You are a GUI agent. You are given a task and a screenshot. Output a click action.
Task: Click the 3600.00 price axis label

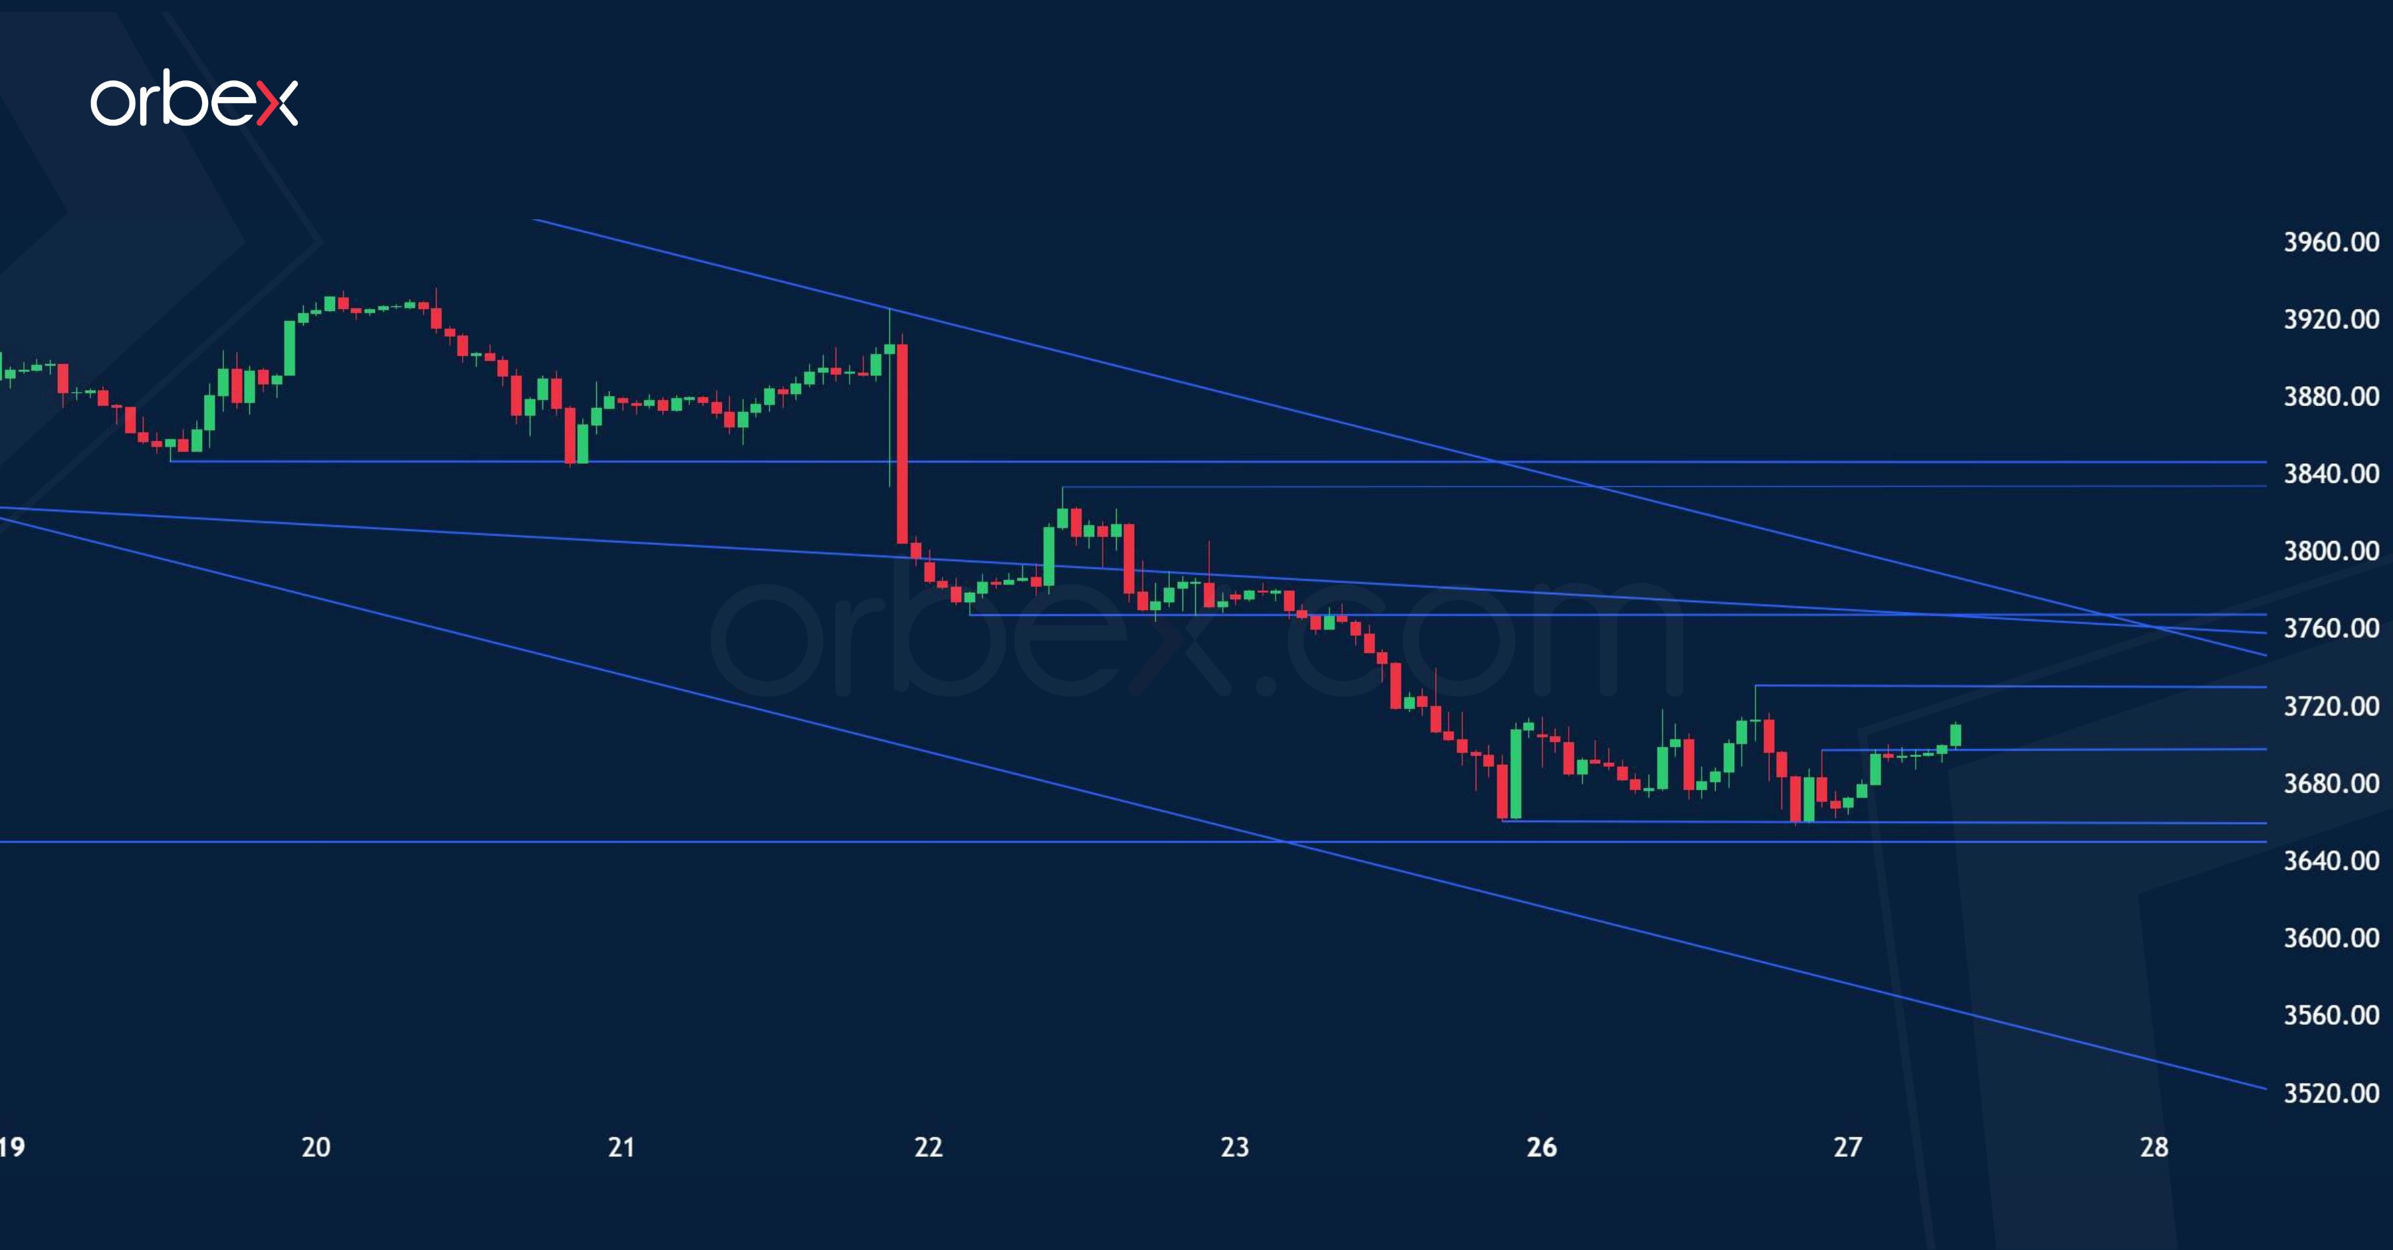2331,937
